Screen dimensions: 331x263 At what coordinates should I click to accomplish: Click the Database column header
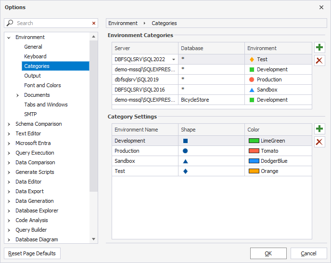click(x=211, y=48)
